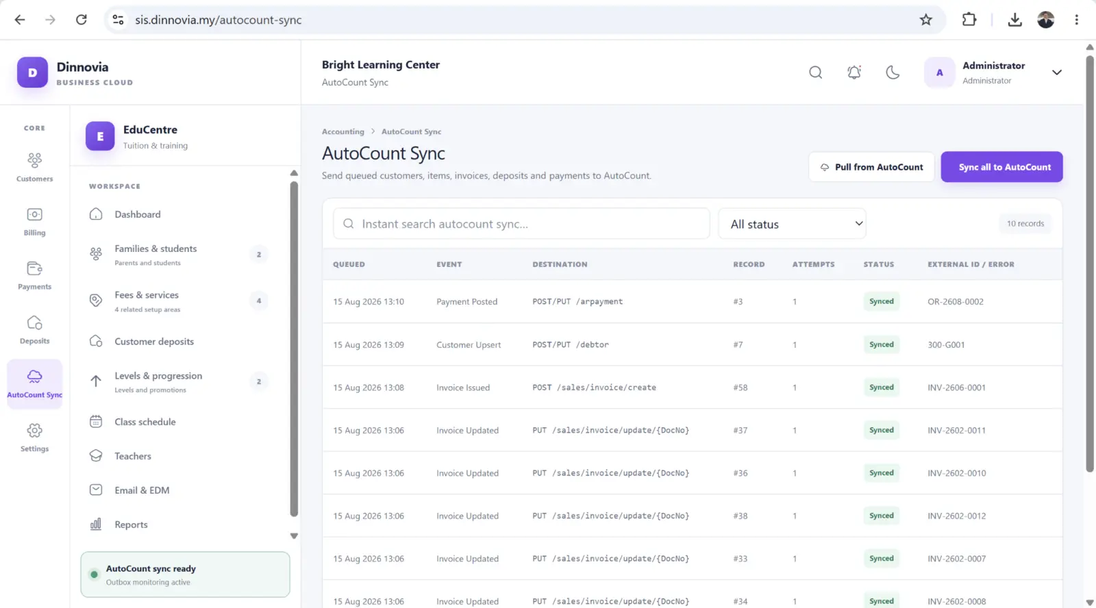Go back to the previous browser page
Image resolution: width=1096 pixels, height=608 pixels.
(x=20, y=20)
